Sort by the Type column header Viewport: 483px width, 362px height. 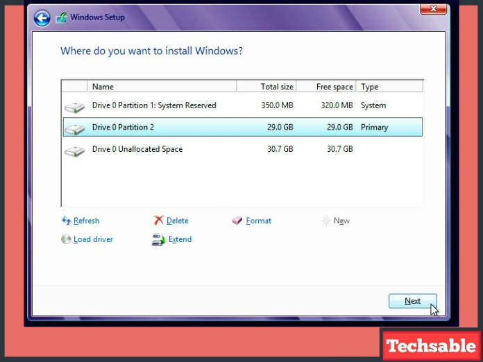(390, 87)
